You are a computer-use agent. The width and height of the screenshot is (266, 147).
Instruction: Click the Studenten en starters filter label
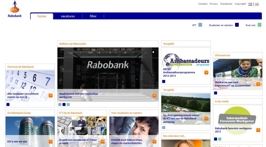click(221, 25)
